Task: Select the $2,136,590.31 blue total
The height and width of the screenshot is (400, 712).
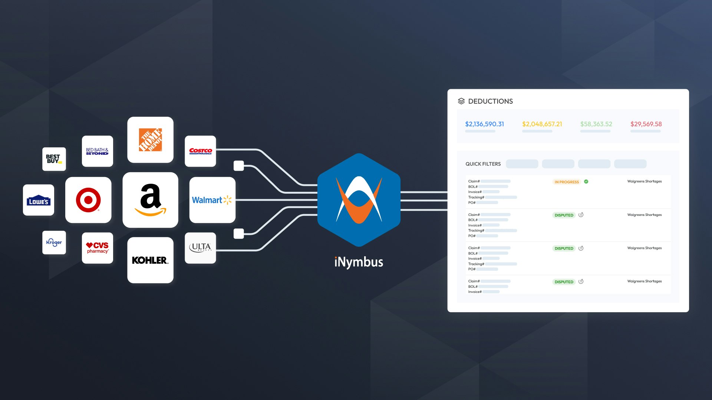Action: pyautogui.click(x=484, y=124)
